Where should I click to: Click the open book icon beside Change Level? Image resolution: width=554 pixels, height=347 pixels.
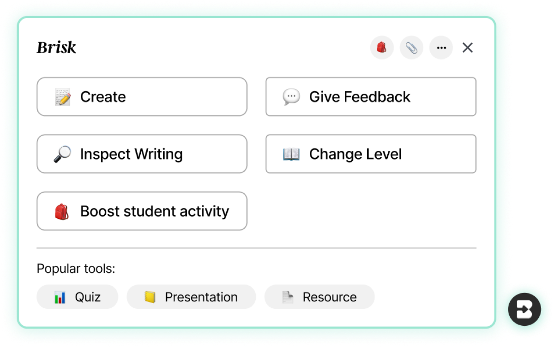tap(291, 154)
